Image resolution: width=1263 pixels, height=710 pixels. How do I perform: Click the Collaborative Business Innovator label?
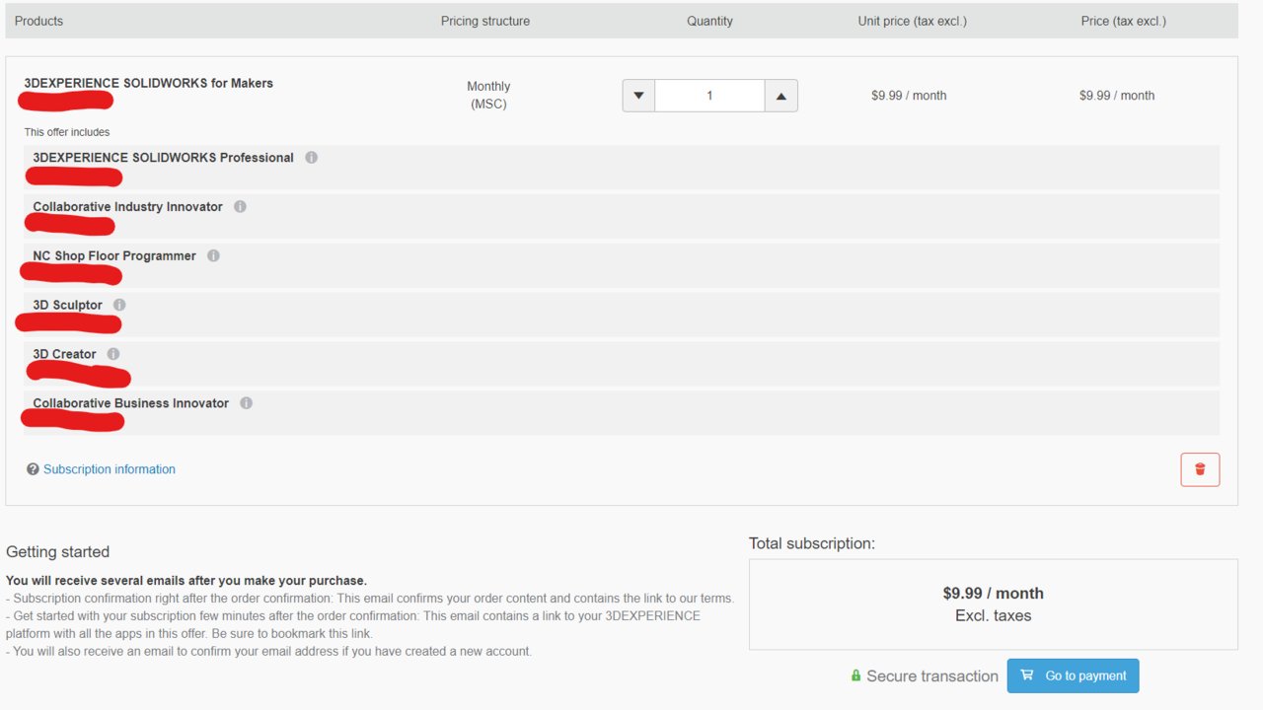pyautogui.click(x=130, y=403)
